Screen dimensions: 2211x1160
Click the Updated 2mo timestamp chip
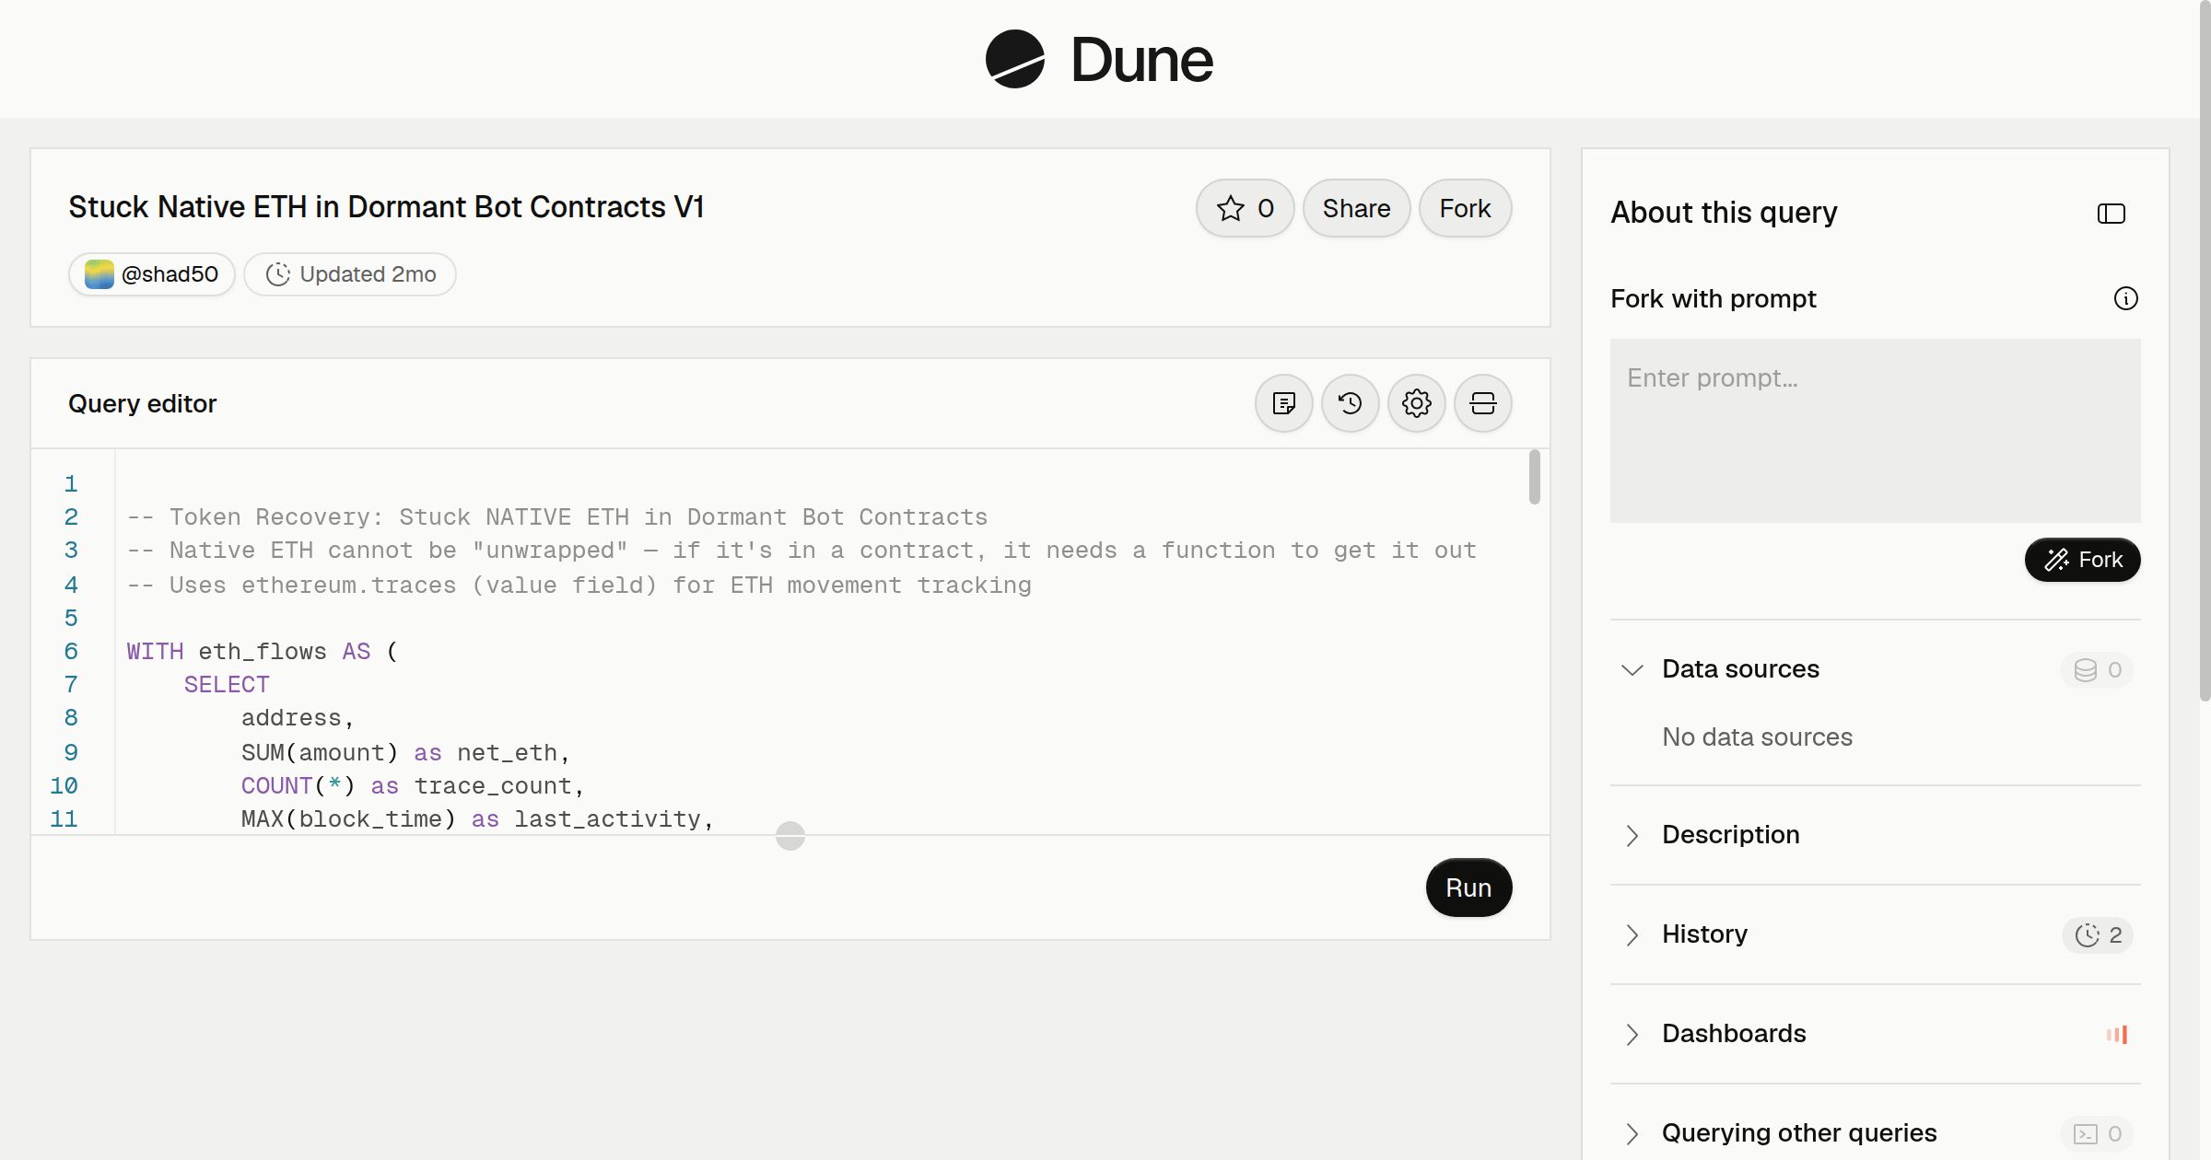350,274
